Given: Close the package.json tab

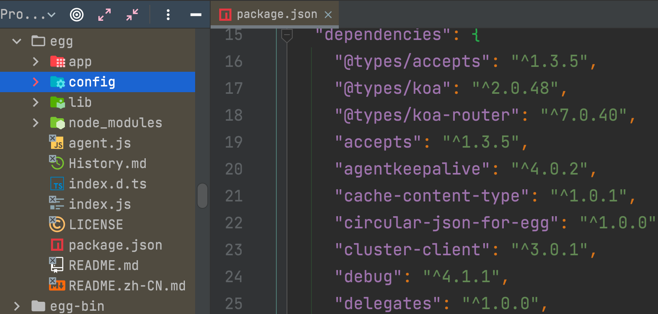Looking at the screenshot, I should click(x=328, y=15).
